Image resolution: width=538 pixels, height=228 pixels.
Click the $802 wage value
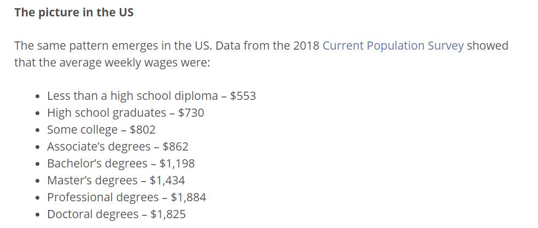143,130
